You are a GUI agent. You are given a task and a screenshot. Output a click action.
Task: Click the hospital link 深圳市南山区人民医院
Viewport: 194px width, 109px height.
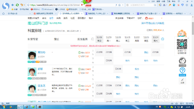coord(153,23)
